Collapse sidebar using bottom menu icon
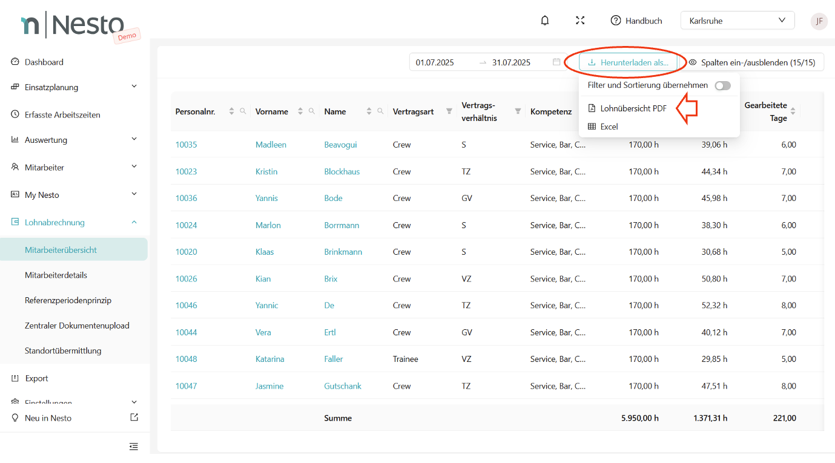 [x=134, y=447]
